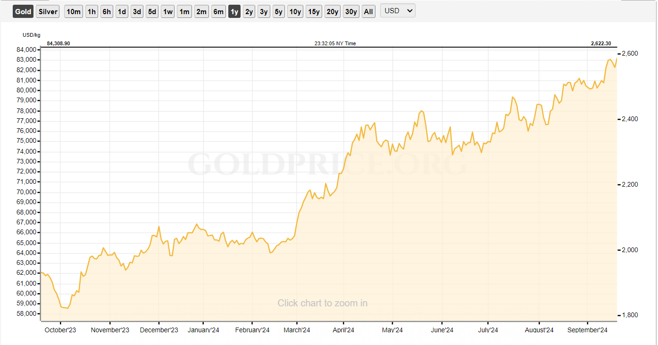Switch to the Silver tab

click(x=48, y=11)
